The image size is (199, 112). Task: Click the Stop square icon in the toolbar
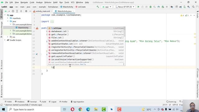point(167,7)
